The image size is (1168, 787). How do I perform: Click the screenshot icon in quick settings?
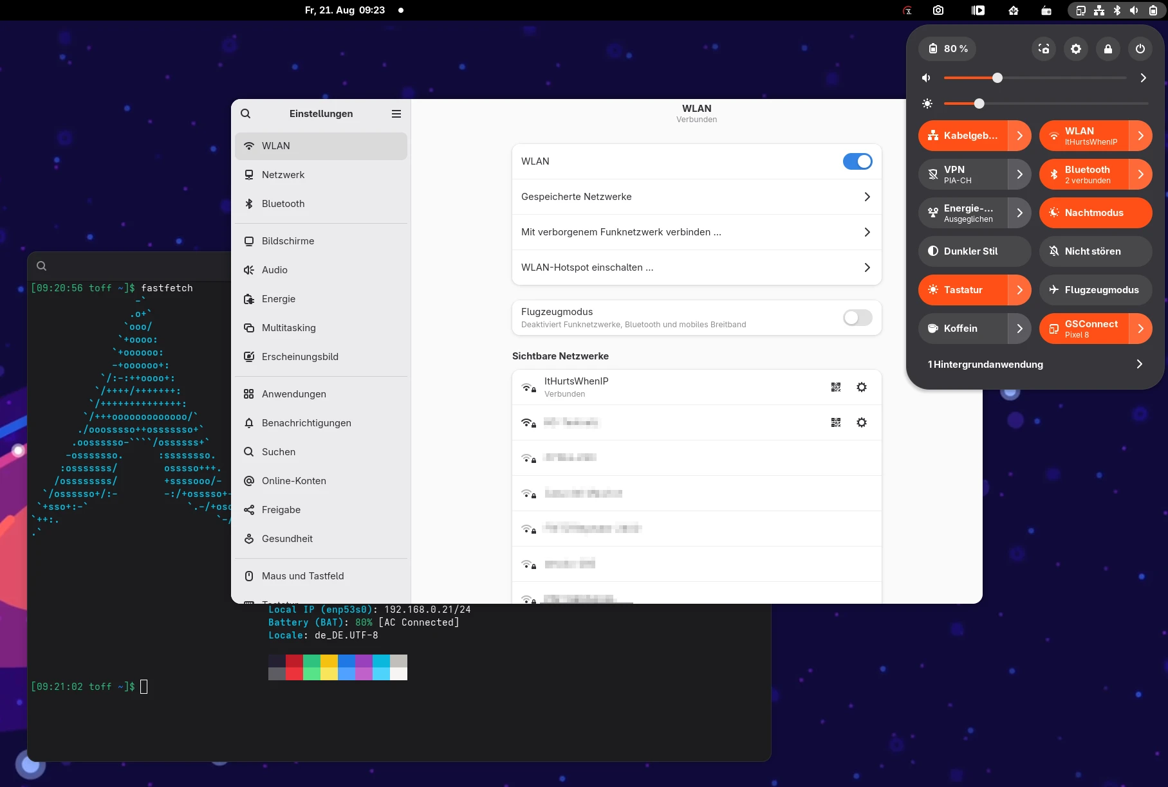1044,49
